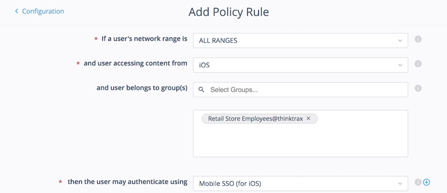
Task: Click the back chevron beside Configuration
Action: point(17,11)
